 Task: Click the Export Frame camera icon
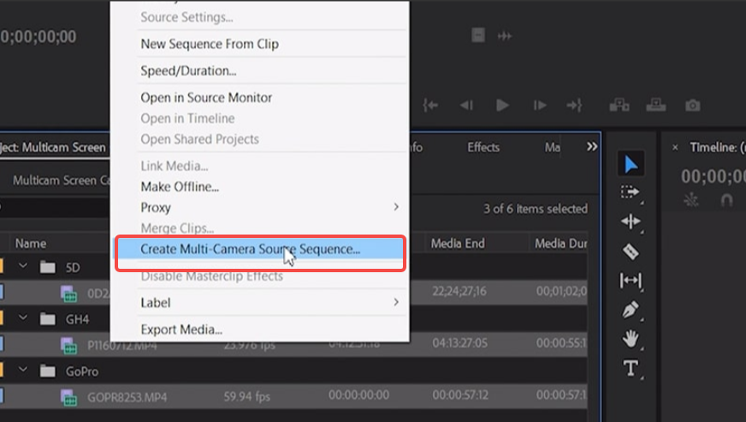tap(692, 105)
